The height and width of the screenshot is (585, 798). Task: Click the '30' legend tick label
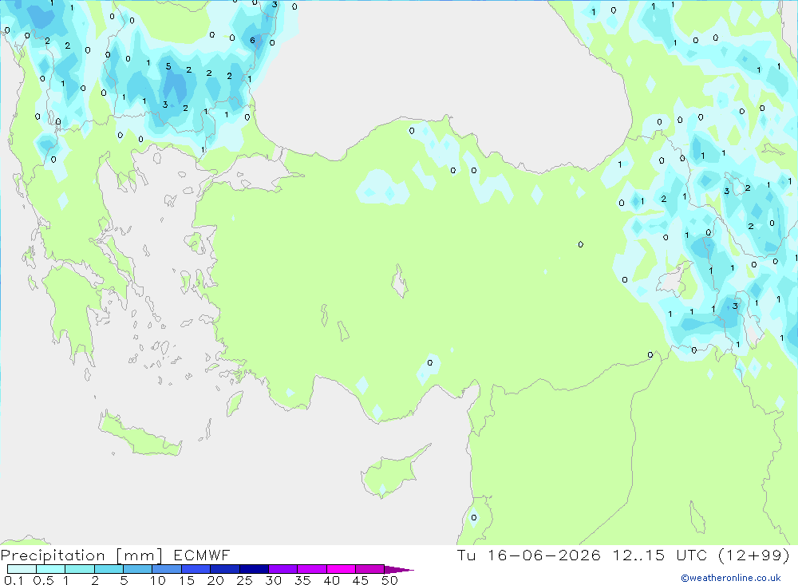(x=274, y=580)
